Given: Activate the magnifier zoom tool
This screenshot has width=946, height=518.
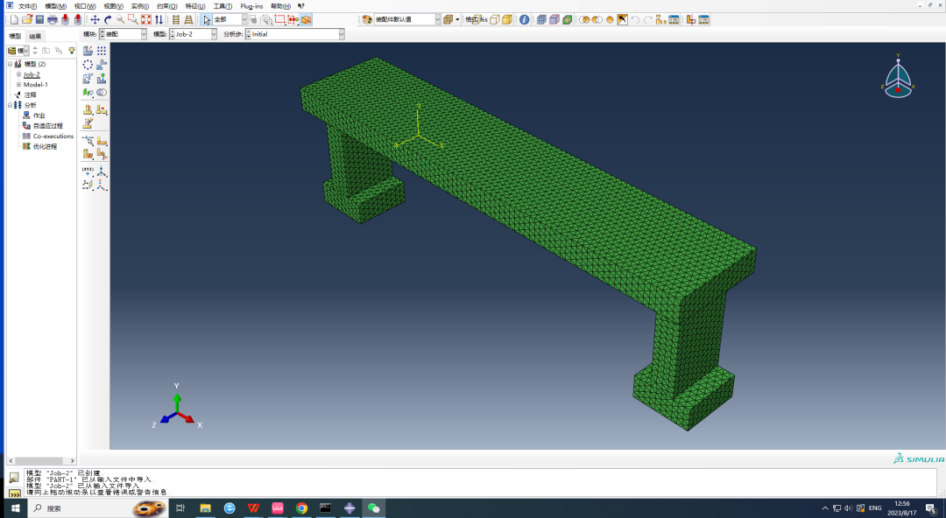Looking at the screenshot, I should [x=120, y=20].
